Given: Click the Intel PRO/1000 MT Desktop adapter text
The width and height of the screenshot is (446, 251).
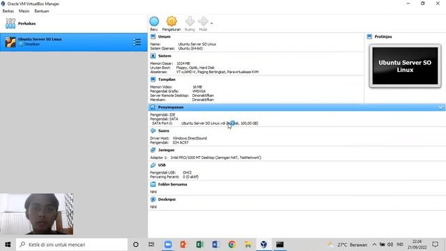Looking at the screenshot, I should [215, 158].
